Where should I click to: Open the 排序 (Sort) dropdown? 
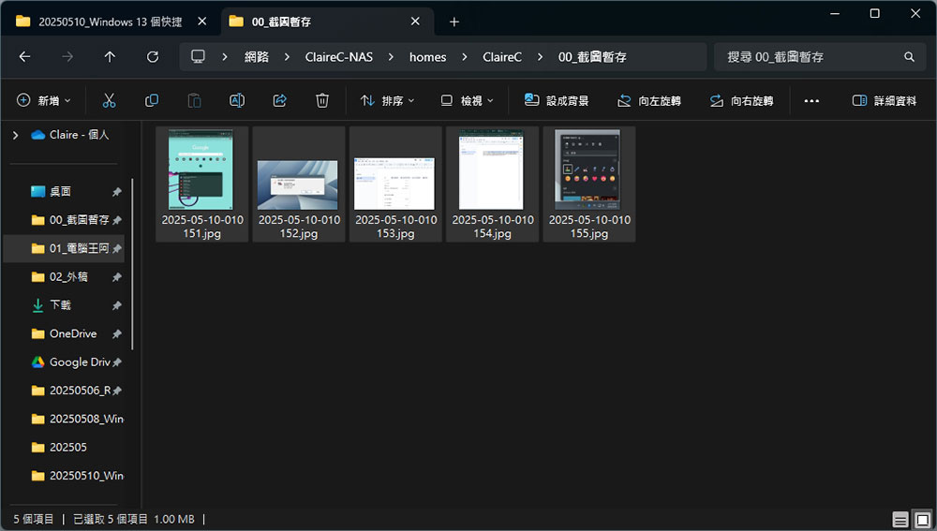[x=387, y=100]
